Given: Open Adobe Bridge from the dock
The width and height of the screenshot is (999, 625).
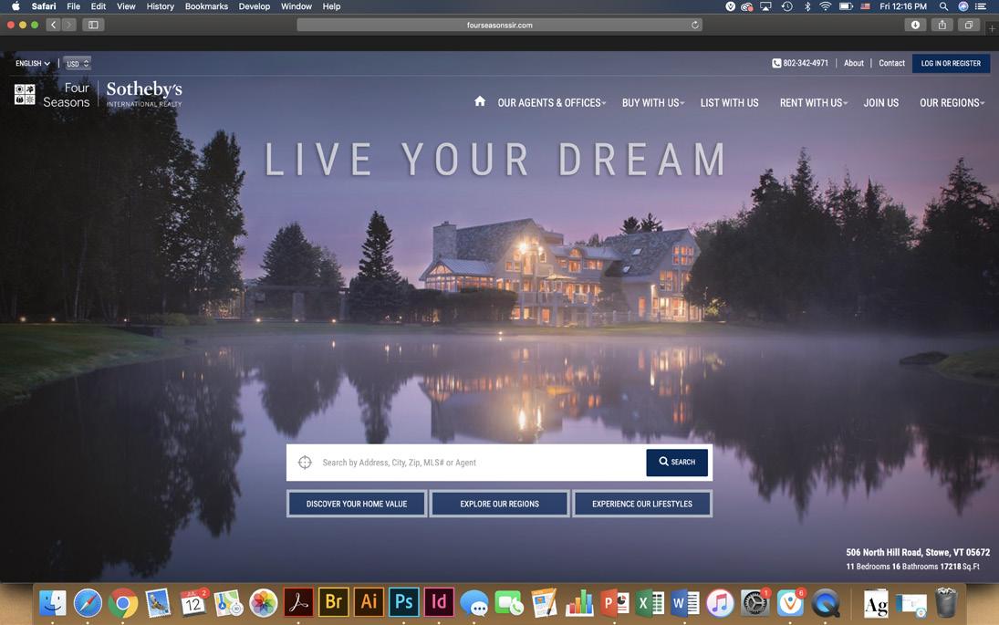Looking at the screenshot, I should [333, 602].
